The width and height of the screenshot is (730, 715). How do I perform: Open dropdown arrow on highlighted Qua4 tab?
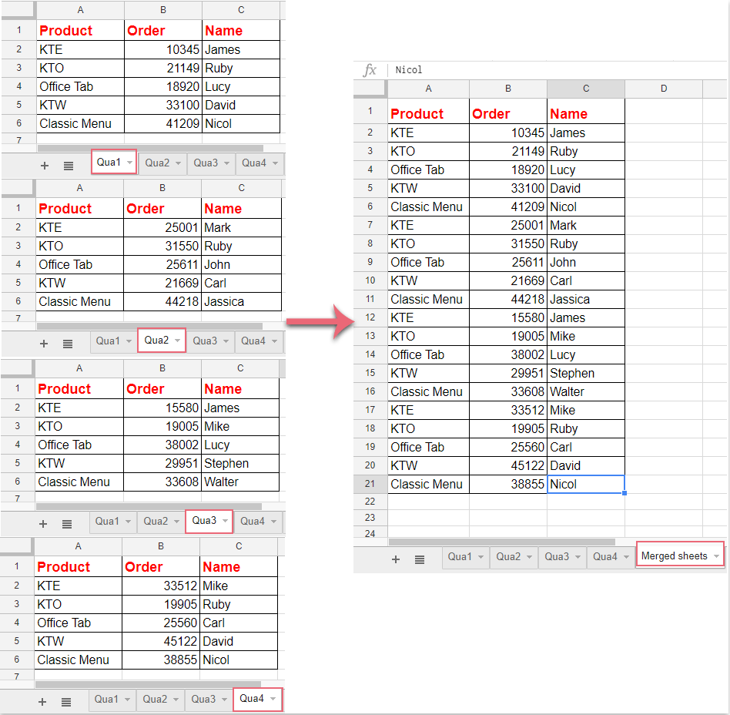pos(273,699)
